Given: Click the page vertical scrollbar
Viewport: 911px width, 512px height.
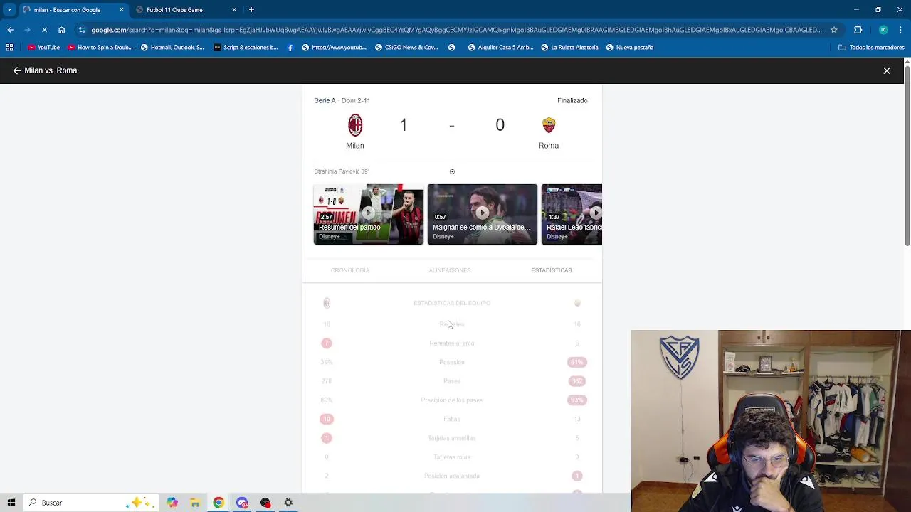Looking at the screenshot, I should (907, 156).
